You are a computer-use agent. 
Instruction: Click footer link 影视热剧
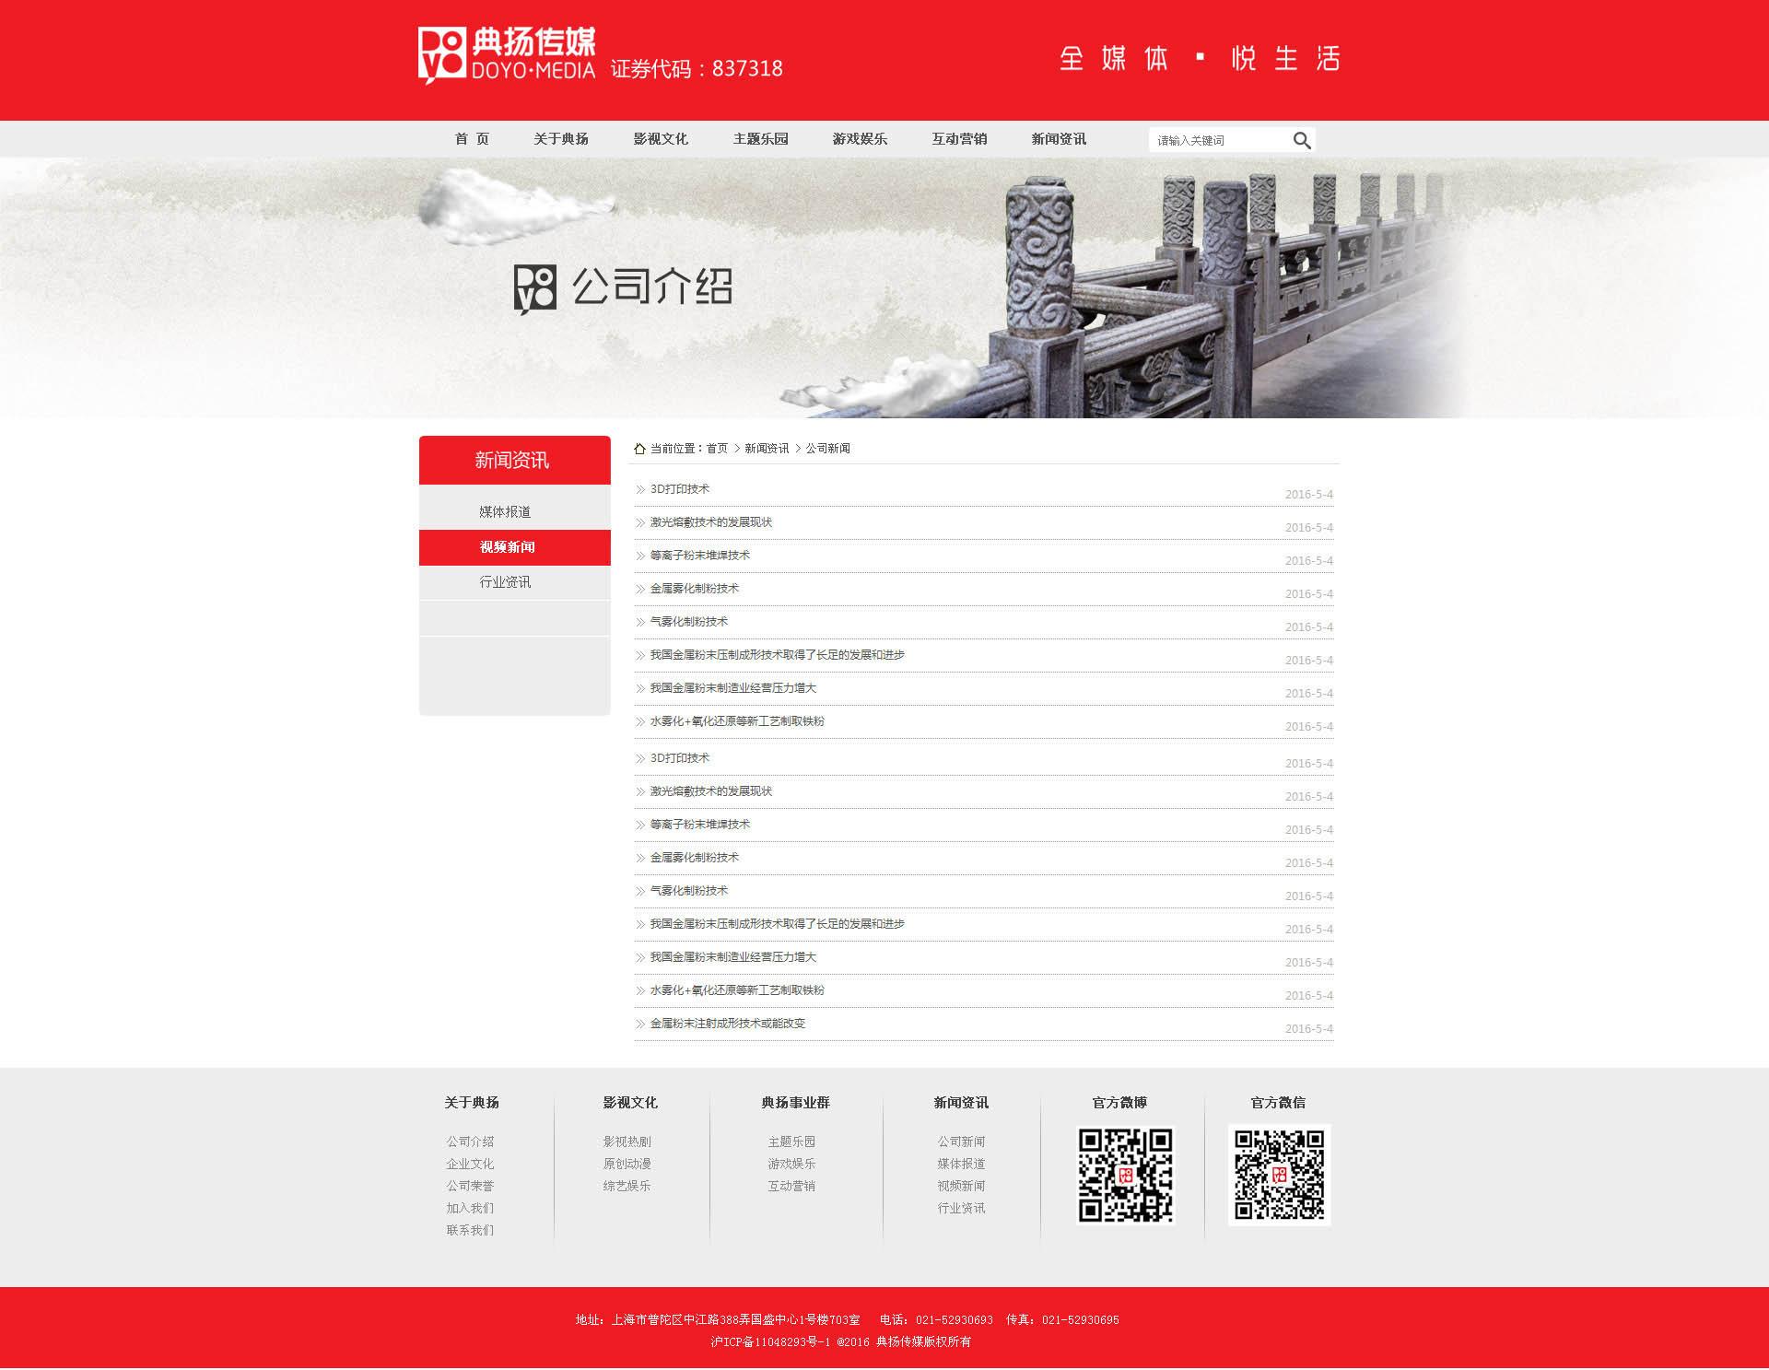coord(627,1142)
